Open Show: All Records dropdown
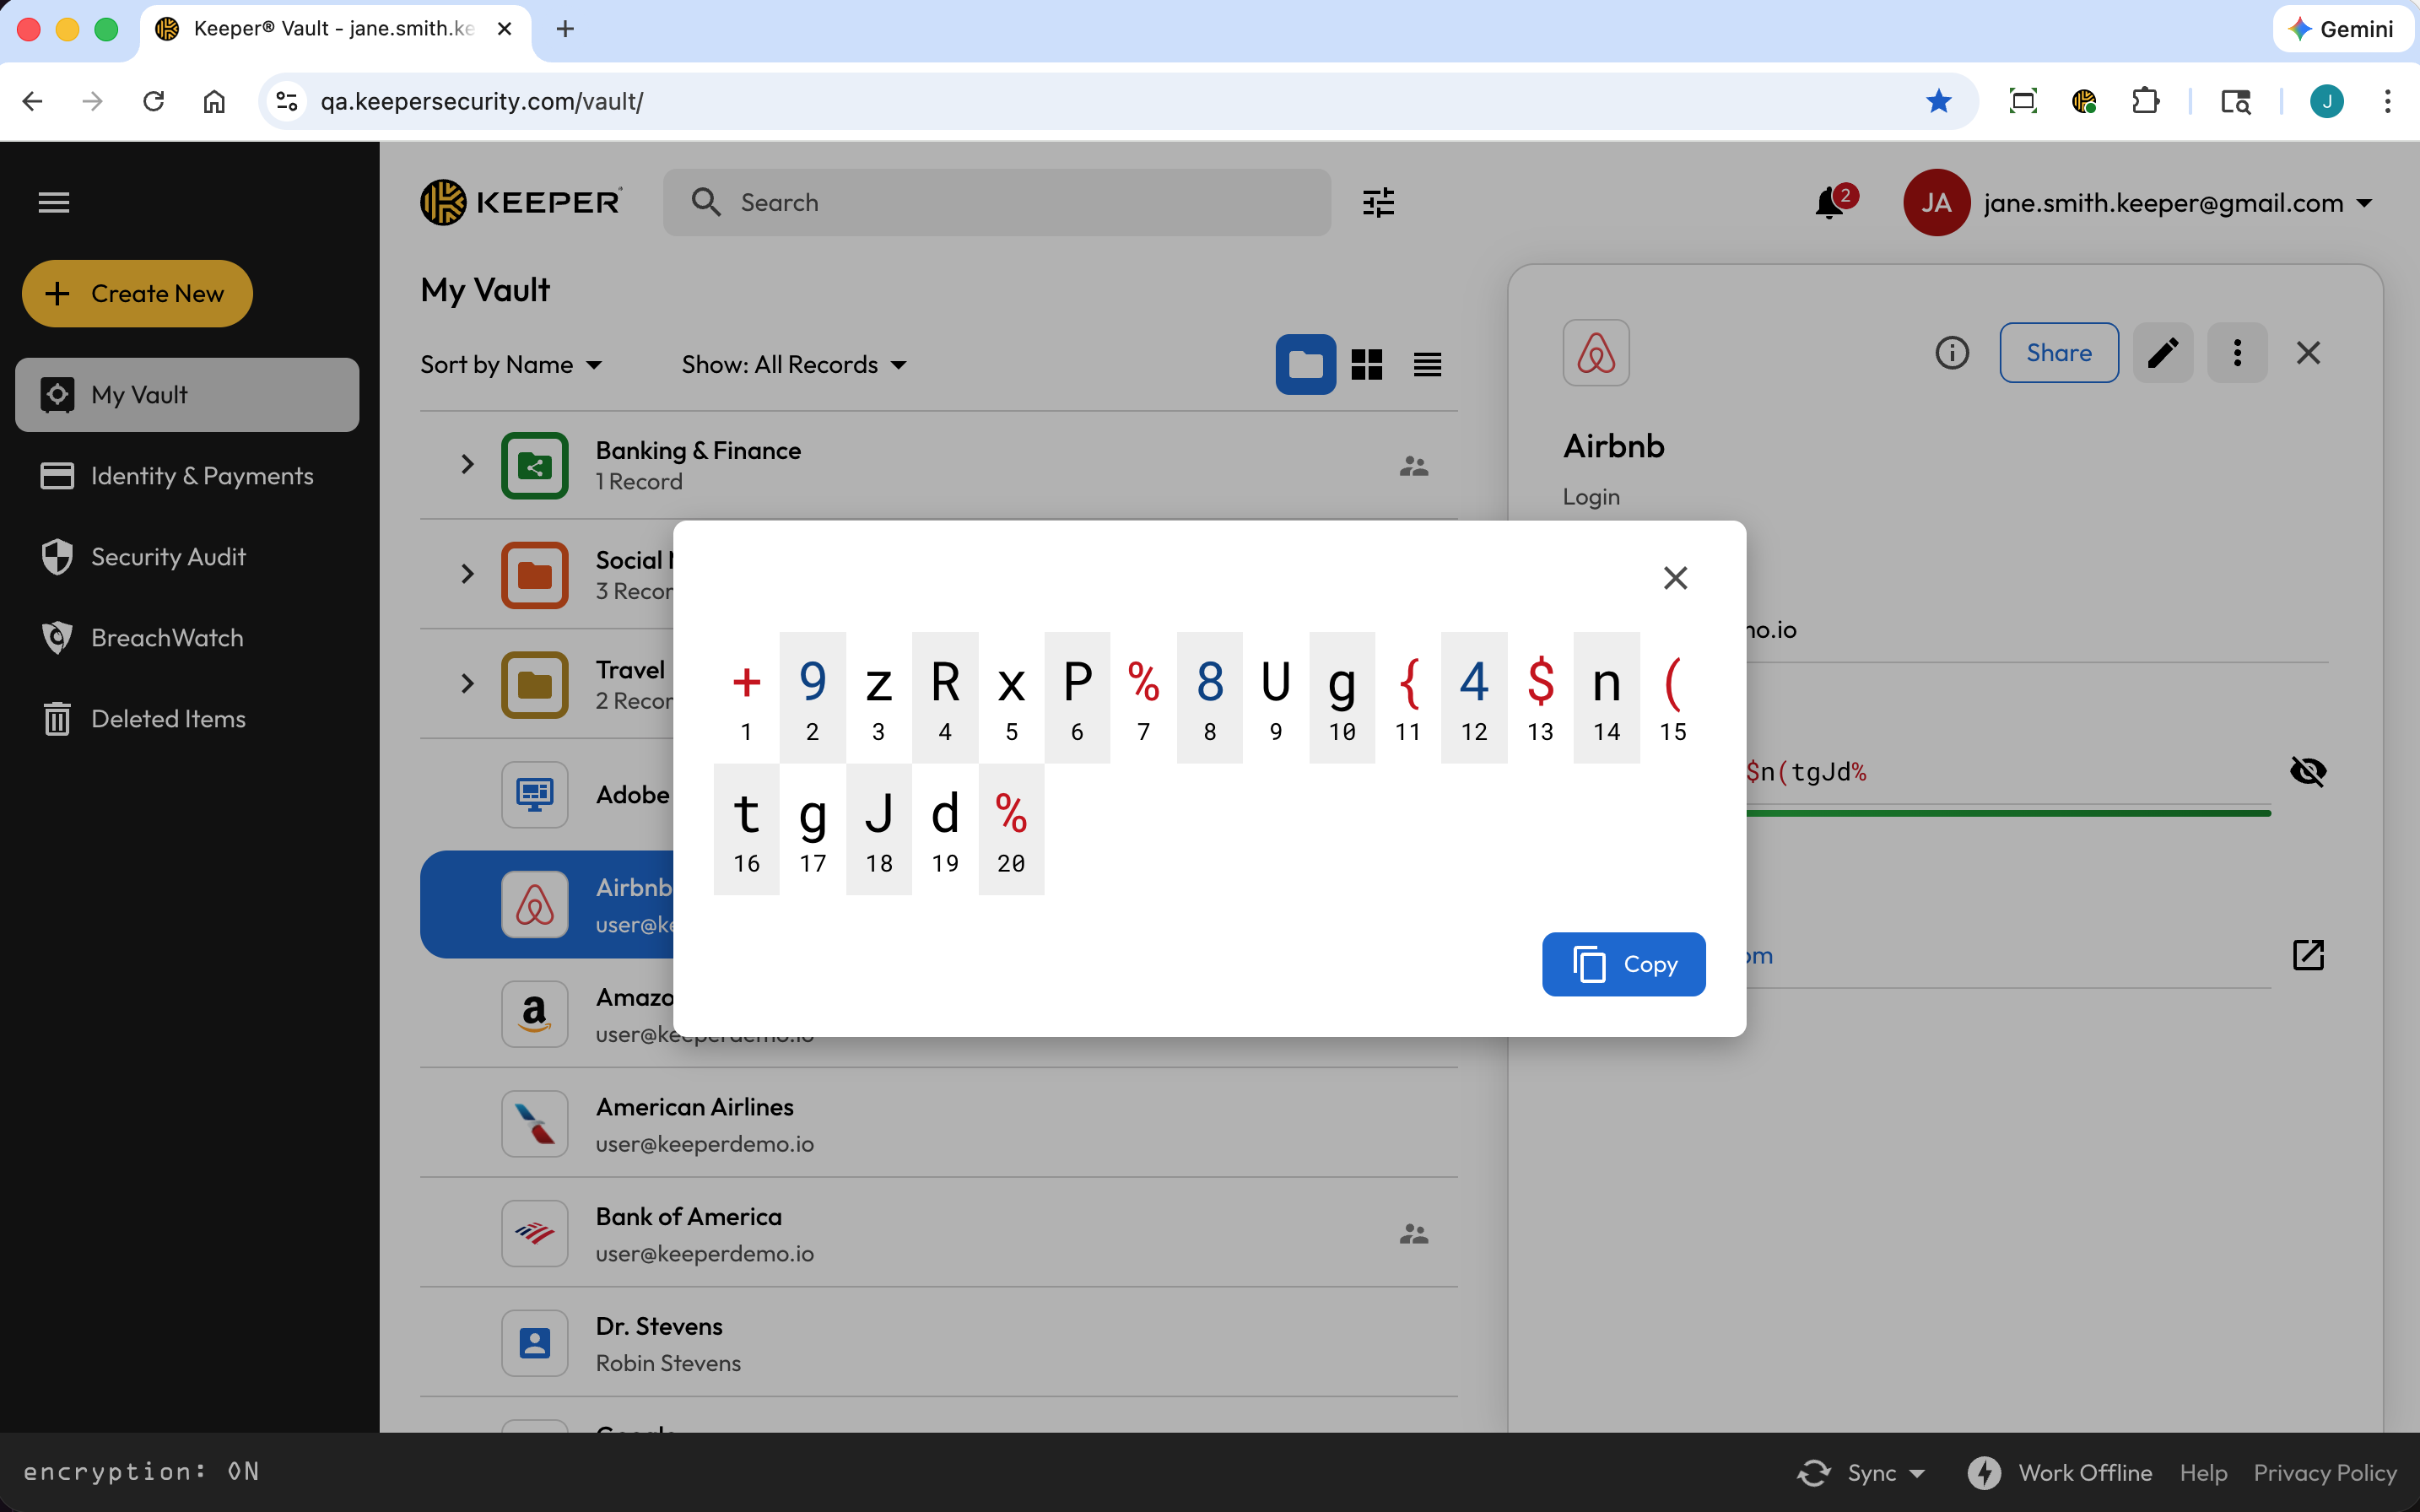Image resolution: width=2420 pixels, height=1512 pixels. 794,365
